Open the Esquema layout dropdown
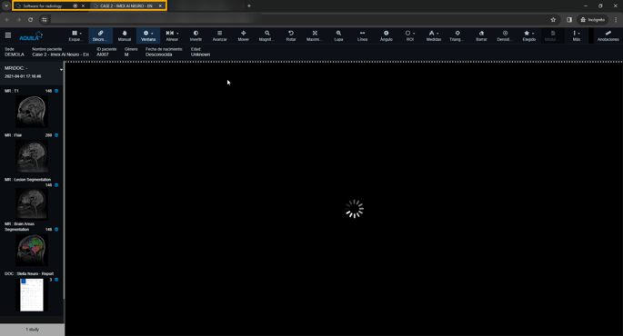Image resolution: width=623 pixels, height=336 pixels. coord(76,35)
